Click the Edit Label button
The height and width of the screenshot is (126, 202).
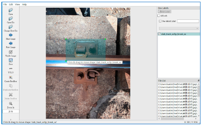[165, 12]
